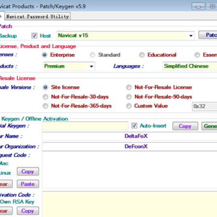Select the Essentials license radio button
This screenshot has height=217, width=217.
point(197,55)
